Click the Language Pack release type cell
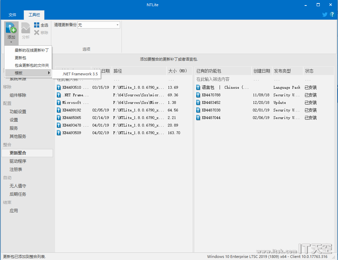338x260 pixels. coord(287,87)
